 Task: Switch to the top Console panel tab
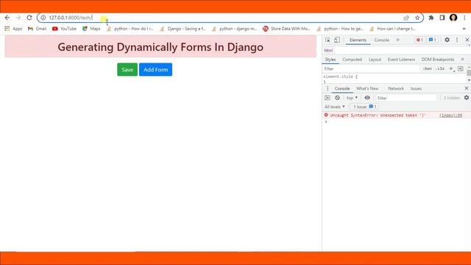coord(381,40)
